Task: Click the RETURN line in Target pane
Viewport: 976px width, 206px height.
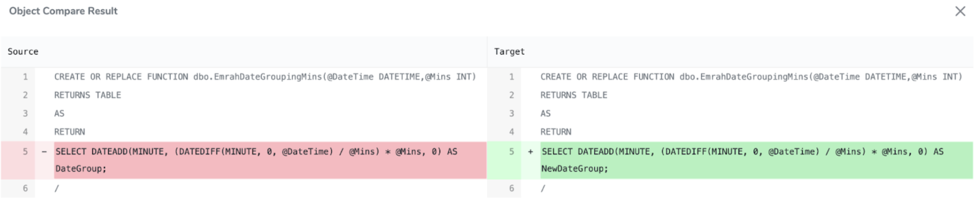Action: [556, 132]
